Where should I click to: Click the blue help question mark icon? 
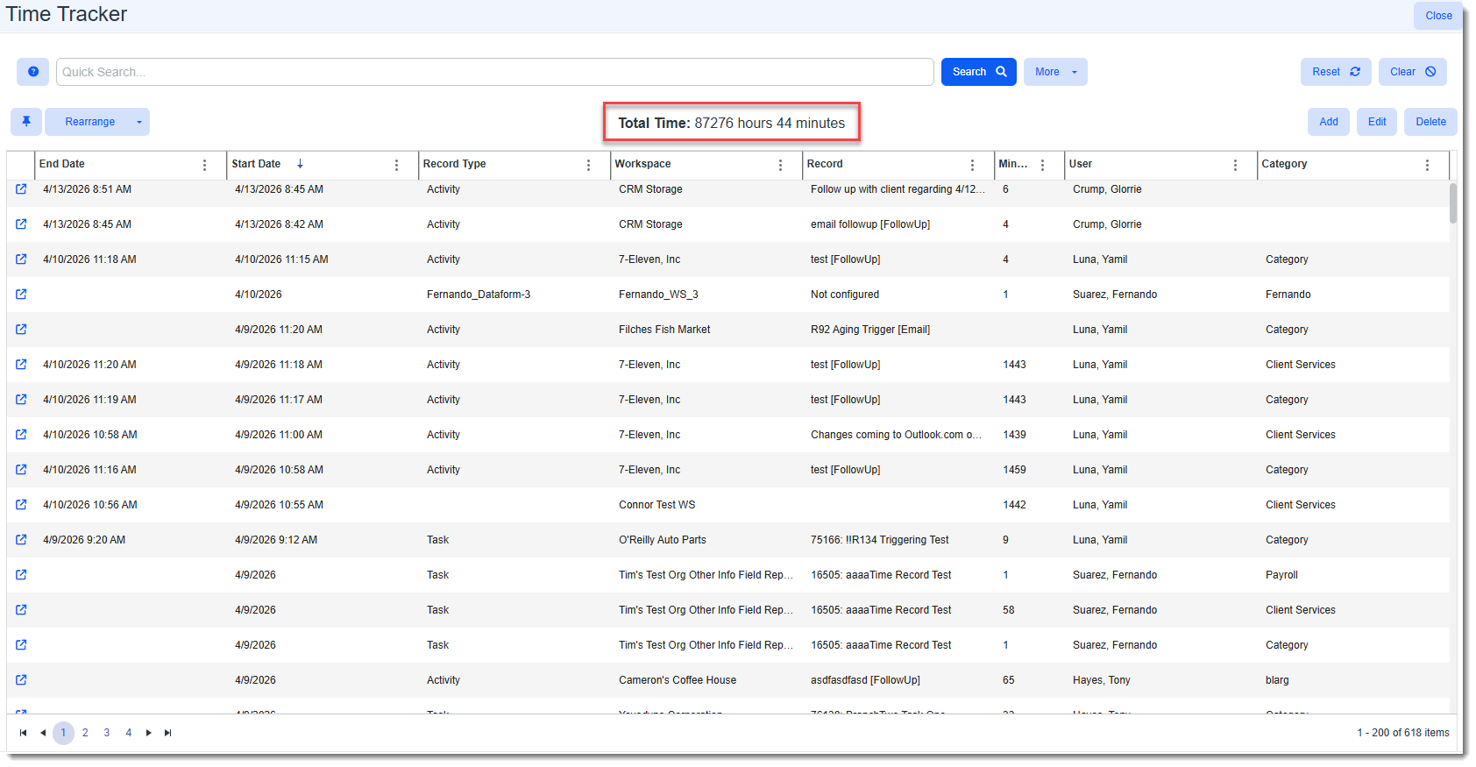pyautogui.click(x=32, y=72)
